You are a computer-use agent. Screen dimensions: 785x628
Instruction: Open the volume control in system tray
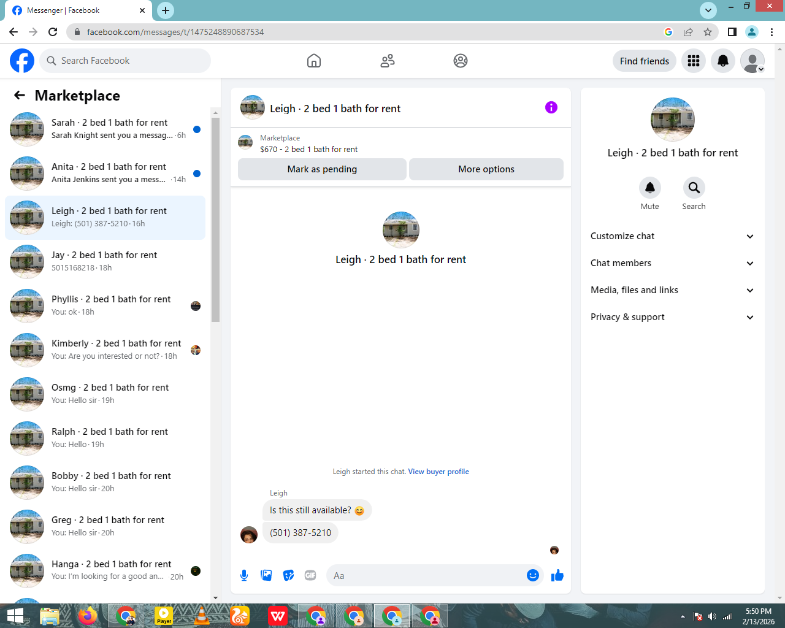pos(712,616)
